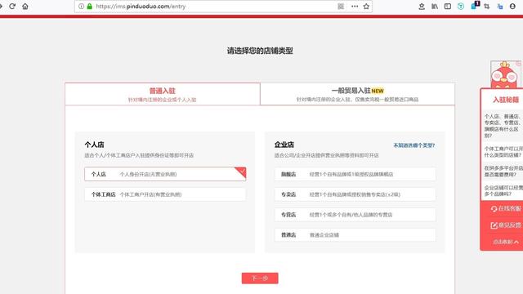Open FAQ about enterprise multiple brands
The image size is (523, 294).
tap(503, 190)
